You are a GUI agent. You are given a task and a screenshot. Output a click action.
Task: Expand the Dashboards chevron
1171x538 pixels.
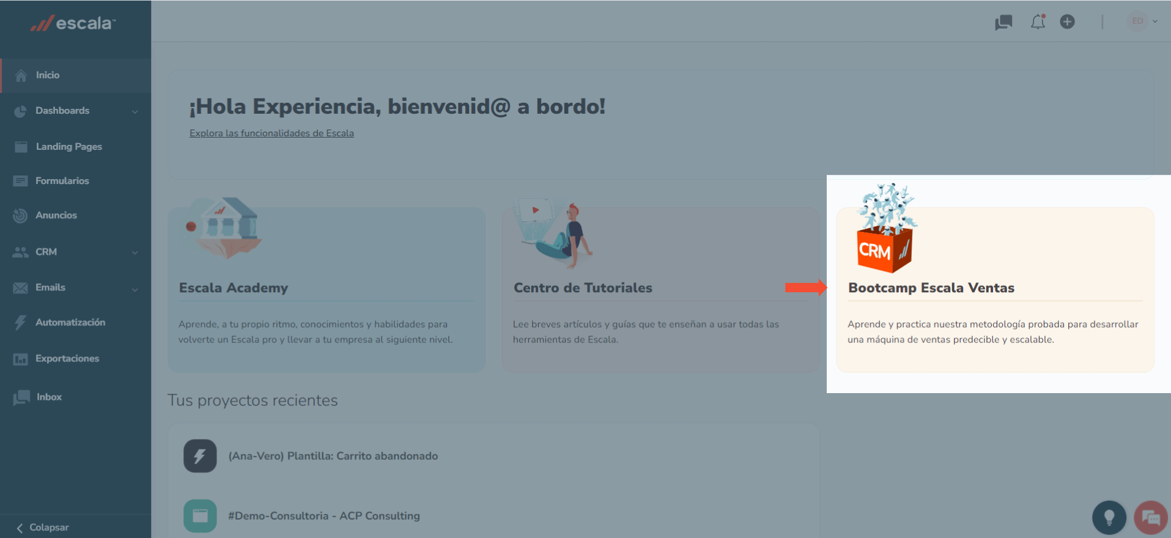[135, 111]
